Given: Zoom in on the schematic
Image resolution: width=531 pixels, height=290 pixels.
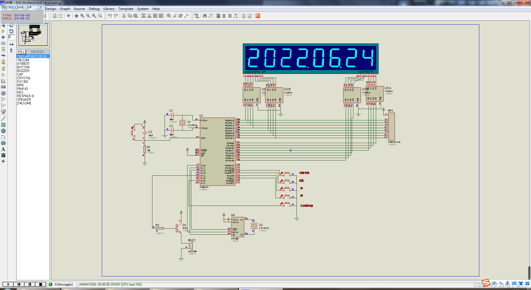Looking at the screenshot, I should 82,16.
